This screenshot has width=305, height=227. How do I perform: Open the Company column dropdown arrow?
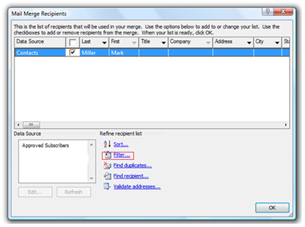point(208,43)
